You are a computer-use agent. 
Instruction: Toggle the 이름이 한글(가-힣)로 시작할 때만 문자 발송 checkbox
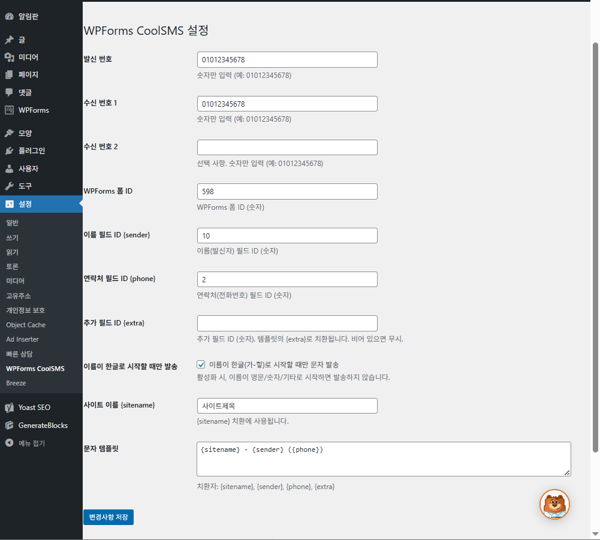click(x=201, y=364)
